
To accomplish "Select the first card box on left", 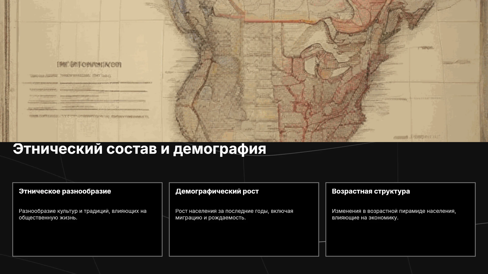I will [87, 219].
